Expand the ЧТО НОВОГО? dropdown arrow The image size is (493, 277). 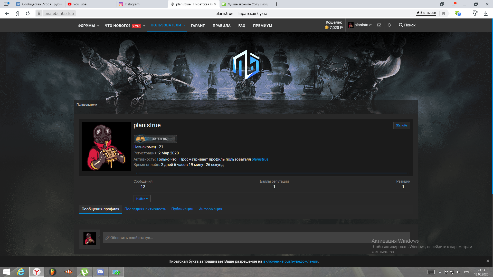(144, 26)
